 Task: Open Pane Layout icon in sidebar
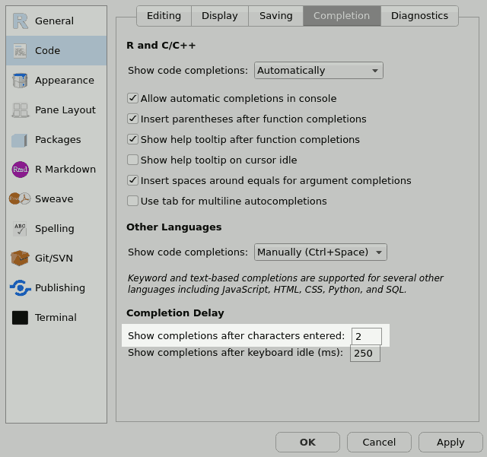20,110
